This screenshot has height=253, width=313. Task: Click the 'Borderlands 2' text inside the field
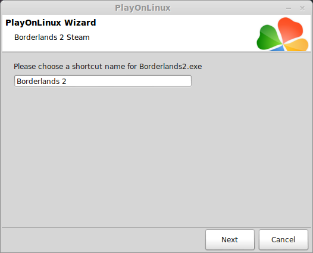point(41,82)
